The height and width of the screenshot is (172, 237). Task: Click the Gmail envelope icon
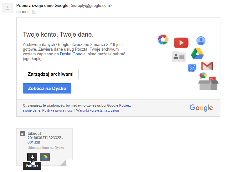pyautogui.click(x=207, y=66)
